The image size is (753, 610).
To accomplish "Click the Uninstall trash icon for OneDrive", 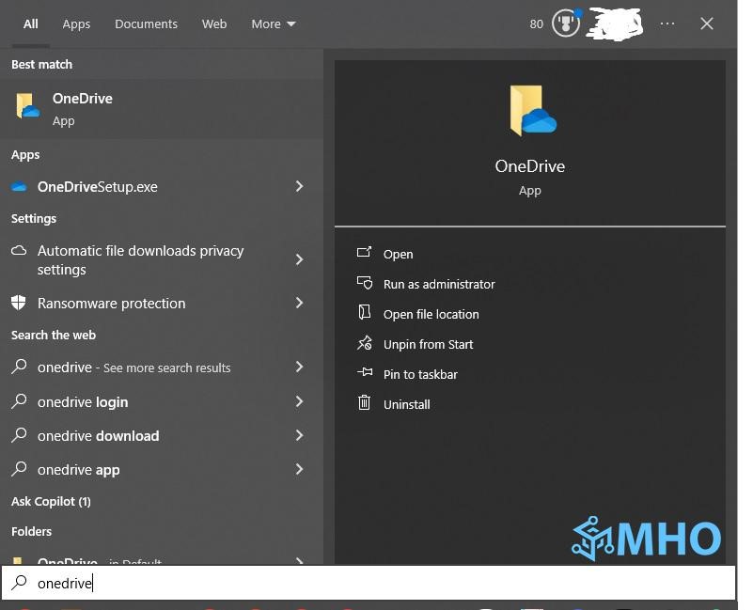I will [365, 404].
